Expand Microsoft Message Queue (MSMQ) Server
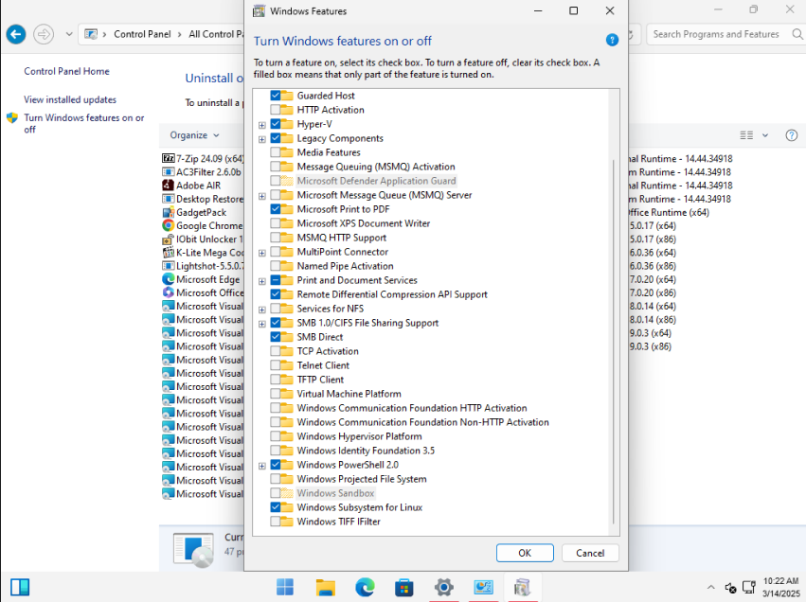 (262, 196)
